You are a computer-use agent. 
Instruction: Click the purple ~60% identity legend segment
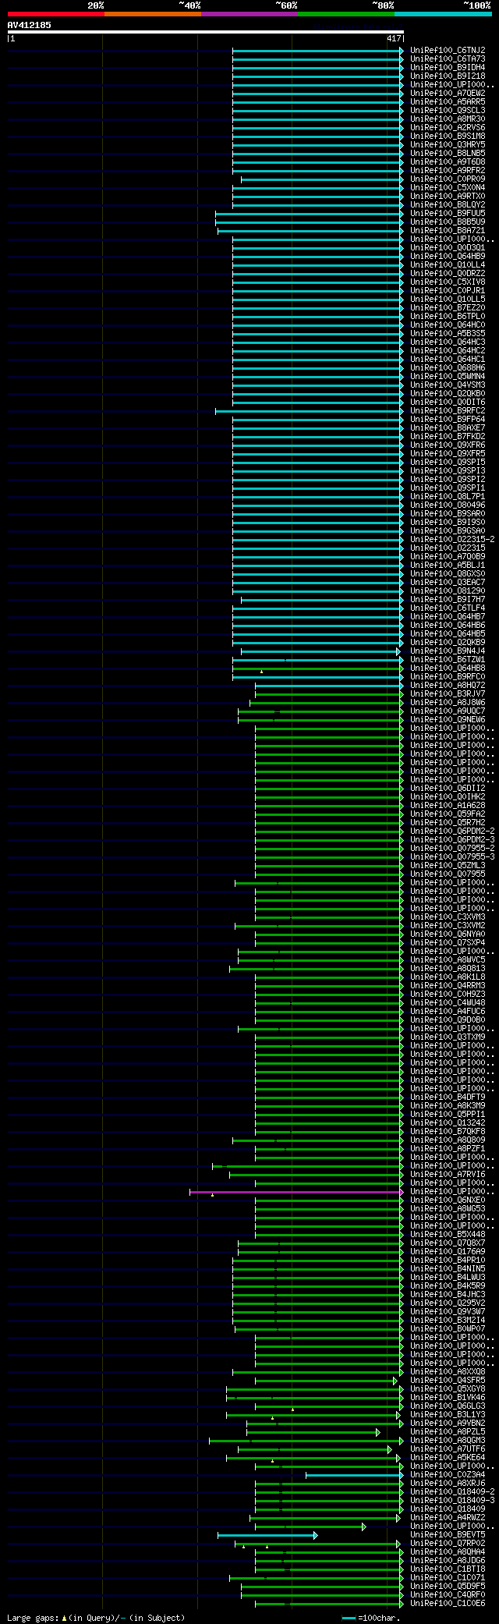point(249,14)
